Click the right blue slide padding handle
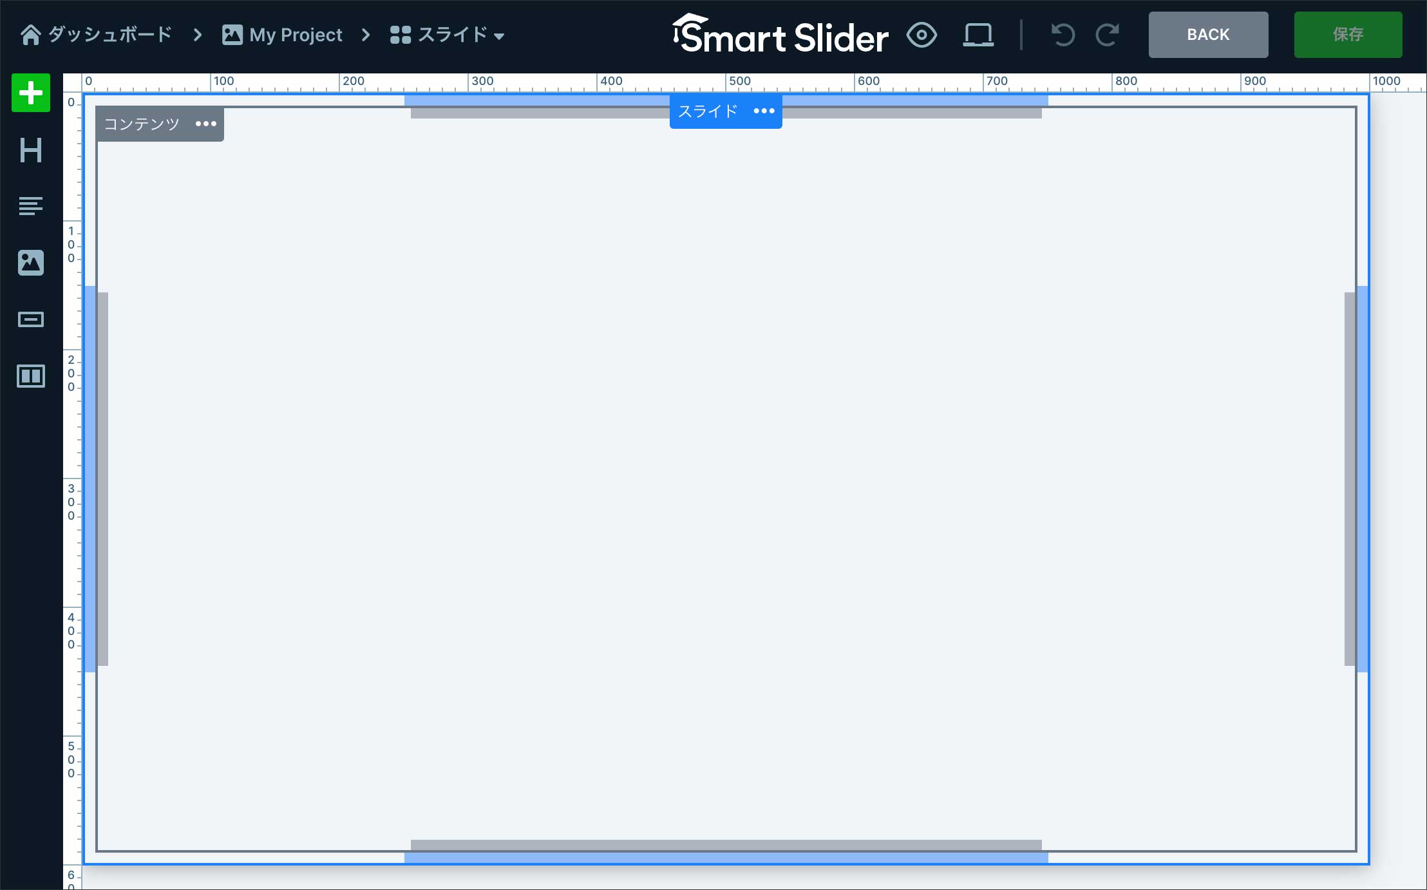 1363,479
